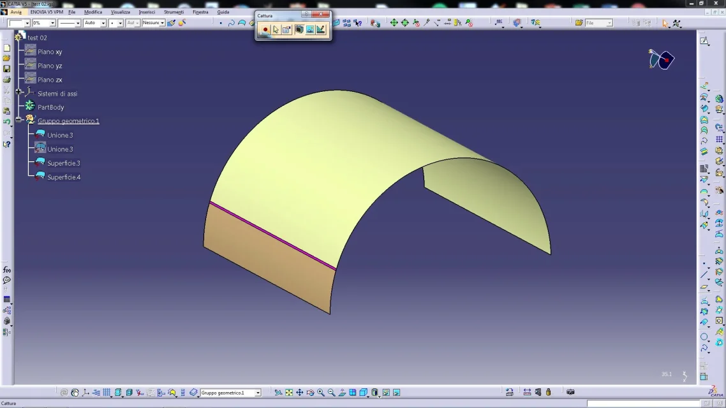Click the capture camera icon bottom toolbar
This screenshot has width=726, height=408.
[570, 392]
